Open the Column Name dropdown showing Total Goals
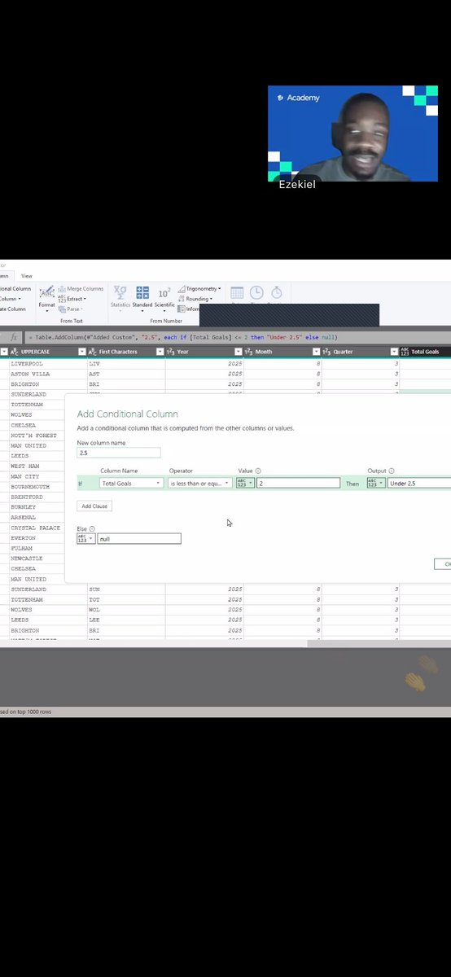 coord(132,483)
